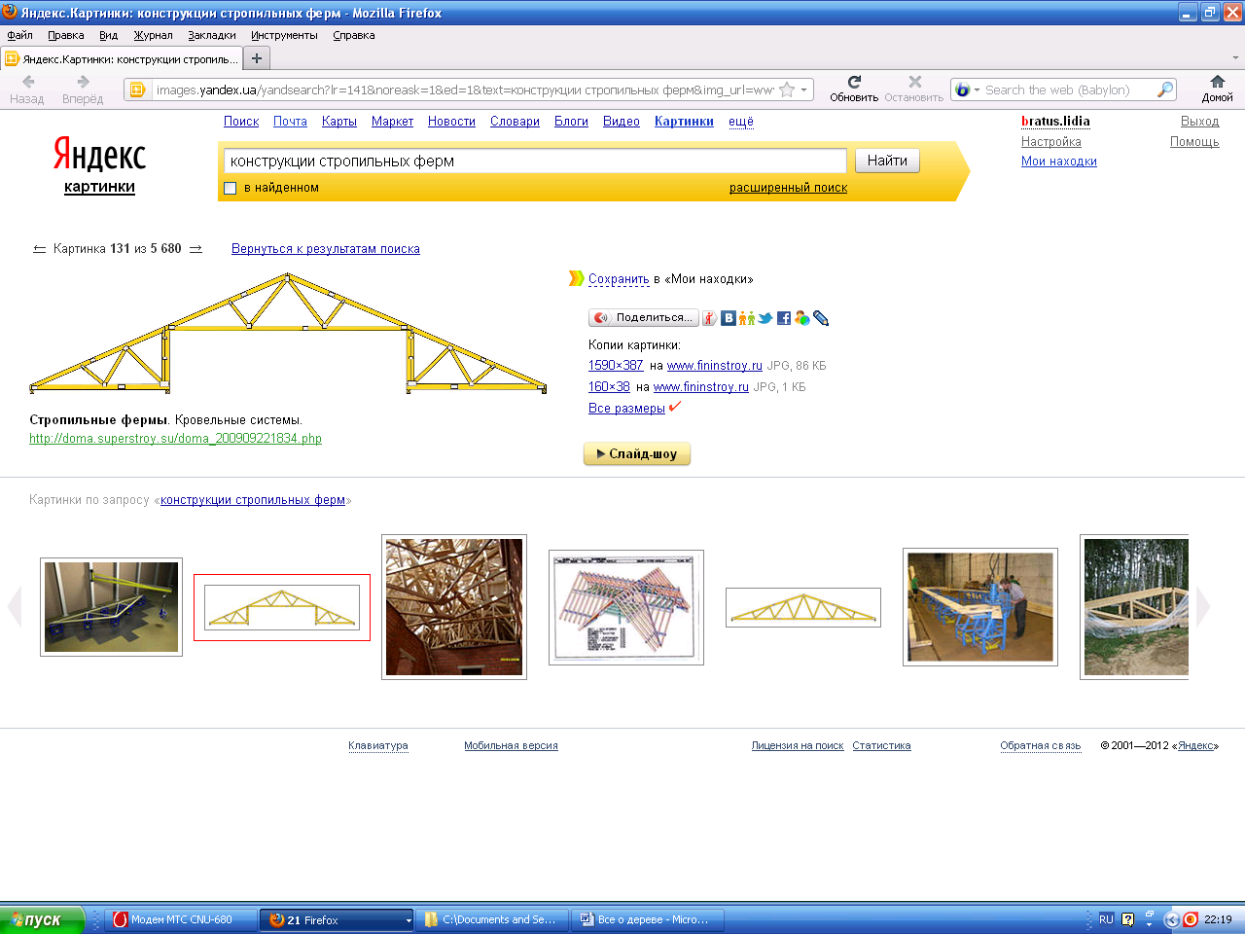
Task: Click in the Yandex search query field
Action: (535, 161)
